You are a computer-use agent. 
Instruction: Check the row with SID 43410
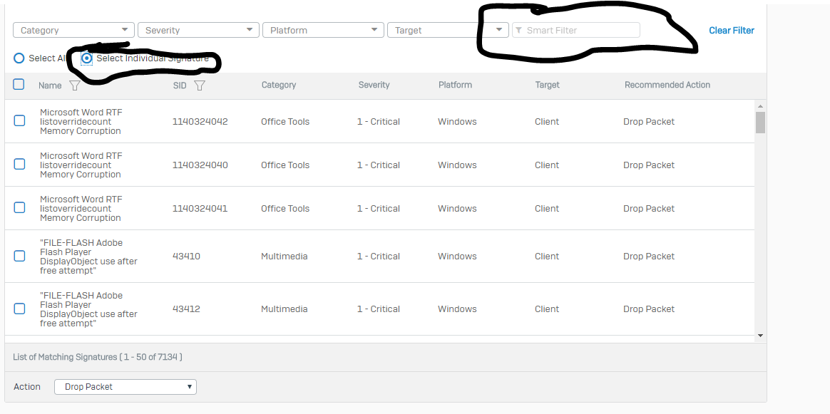19,256
